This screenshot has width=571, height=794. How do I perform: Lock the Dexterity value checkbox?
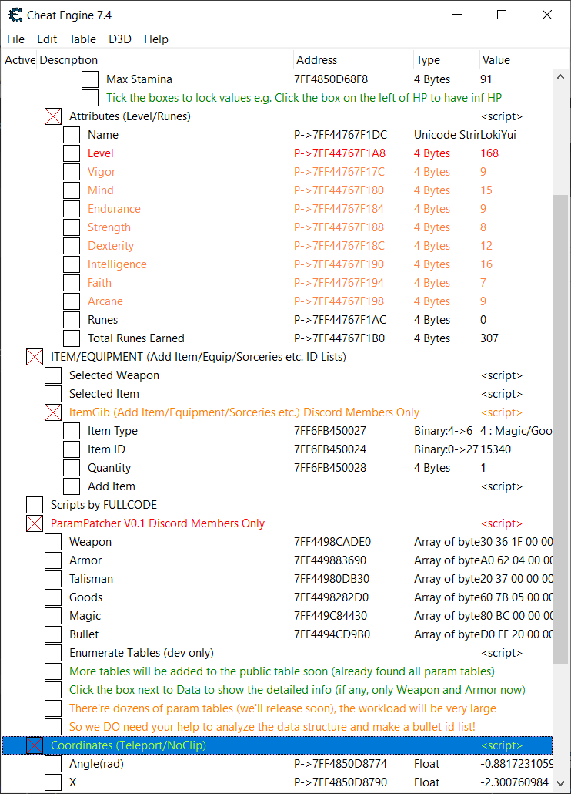click(72, 246)
